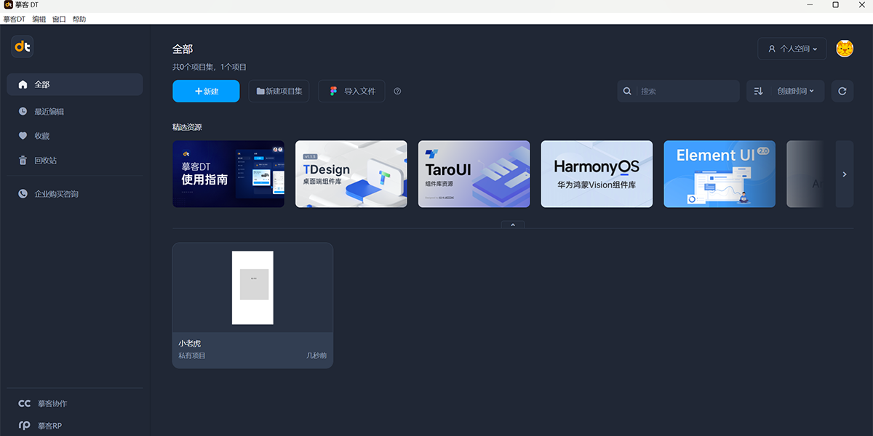Refresh the project list
This screenshot has width=873, height=436.
coord(842,91)
